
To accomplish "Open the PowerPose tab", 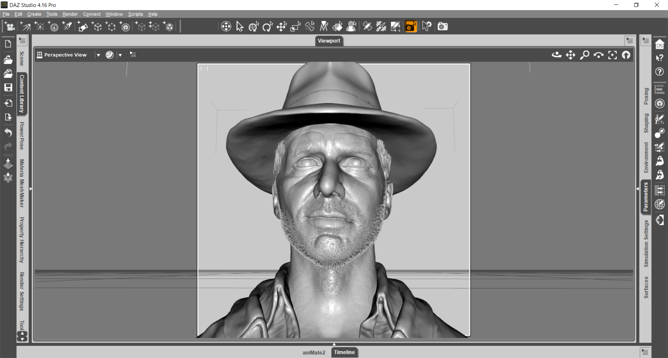I will coord(22,136).
